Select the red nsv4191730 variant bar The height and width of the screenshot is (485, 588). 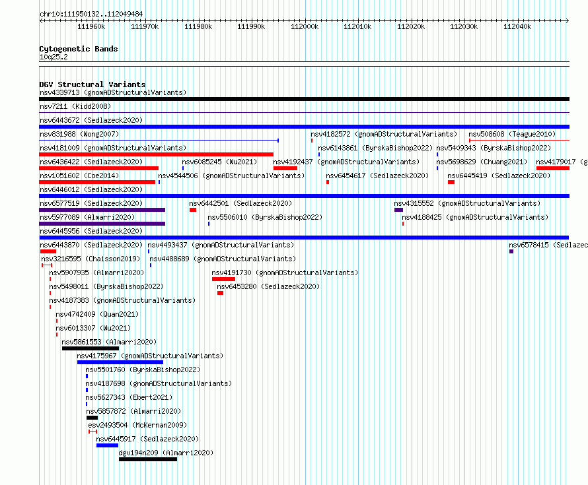(223, 279)
